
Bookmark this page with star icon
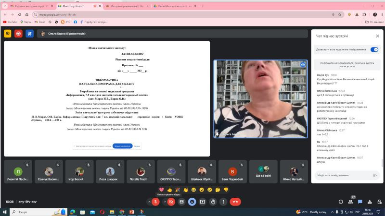pyautogui.click(x=340, y=15)
